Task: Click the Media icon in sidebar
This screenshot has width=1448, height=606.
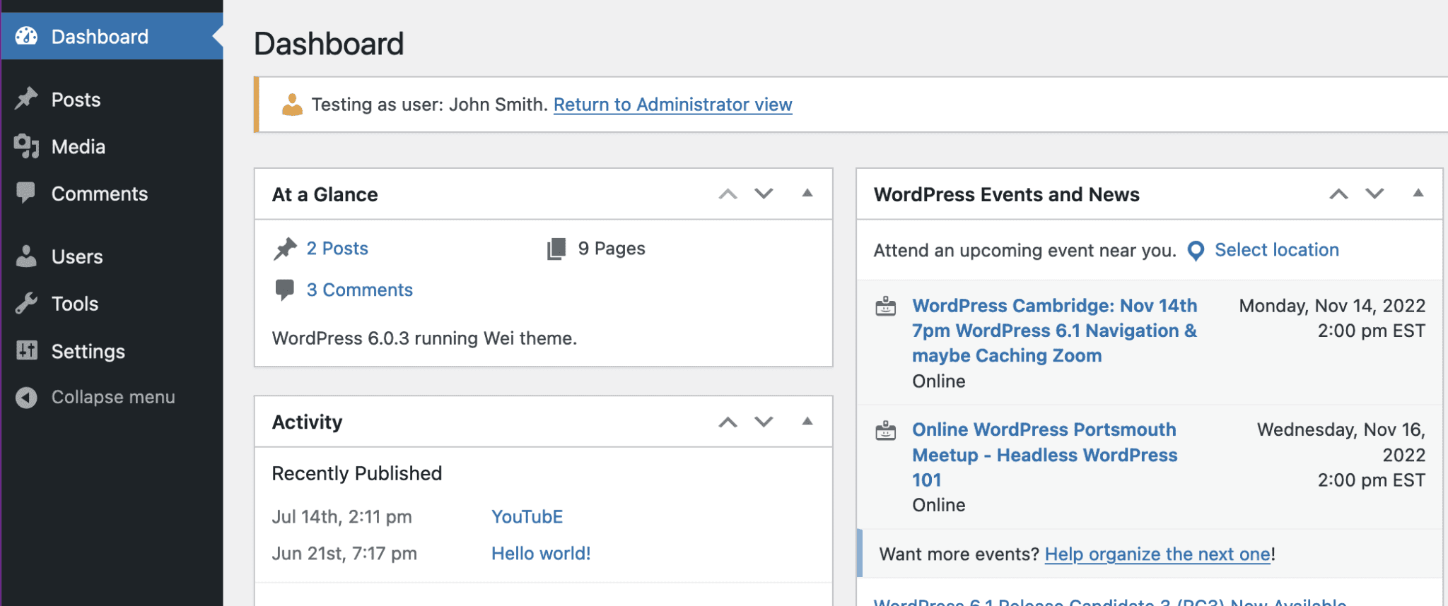Action: 26,146
